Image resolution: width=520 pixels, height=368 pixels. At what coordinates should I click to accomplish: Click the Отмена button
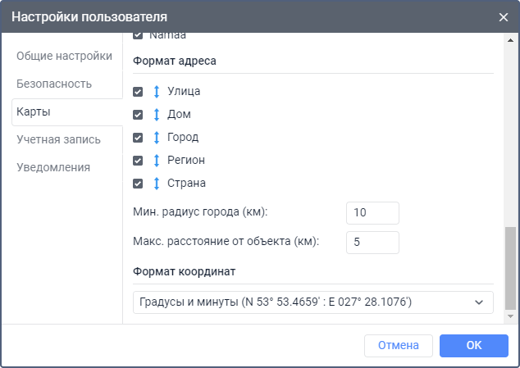point(399,346)
